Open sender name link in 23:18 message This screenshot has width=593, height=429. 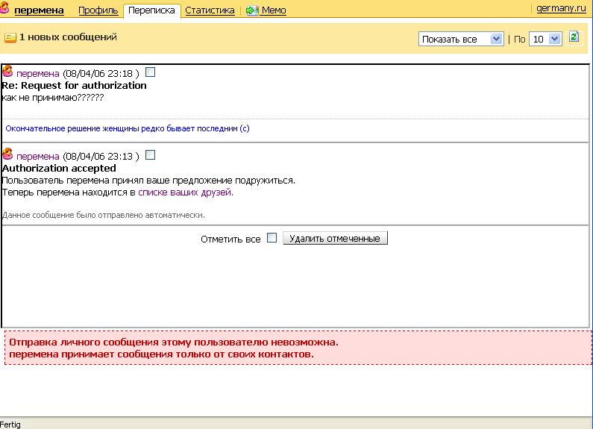tap(37, 74)
